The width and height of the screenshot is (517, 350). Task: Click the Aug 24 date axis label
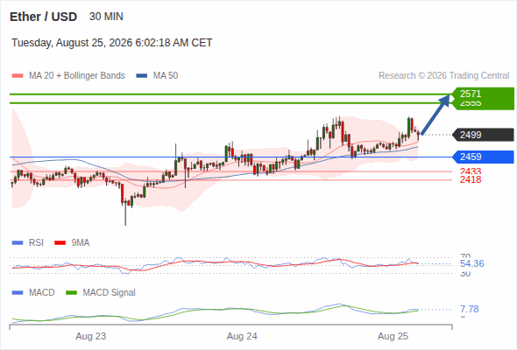242,336
